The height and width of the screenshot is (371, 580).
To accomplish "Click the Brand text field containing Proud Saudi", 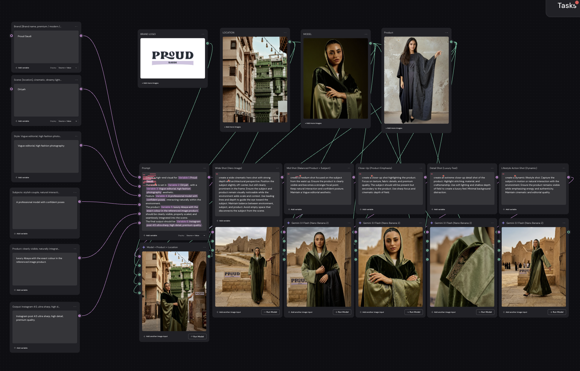I will pos(46,47).
